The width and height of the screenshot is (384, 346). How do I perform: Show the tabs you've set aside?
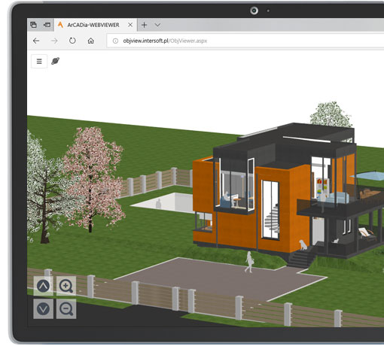point(33,25)
